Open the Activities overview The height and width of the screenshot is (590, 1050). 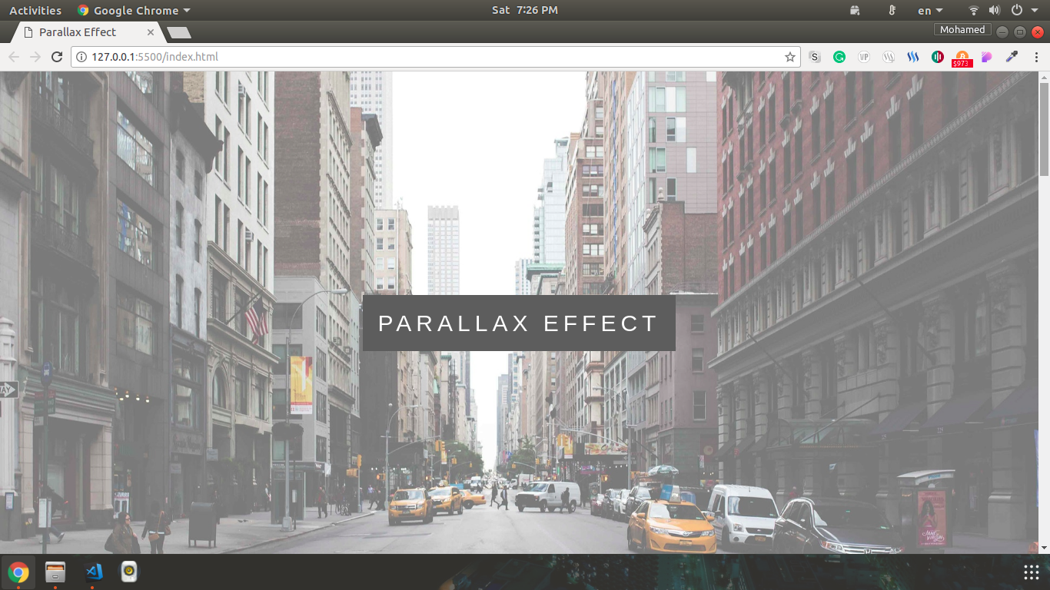tap(35, 11)
